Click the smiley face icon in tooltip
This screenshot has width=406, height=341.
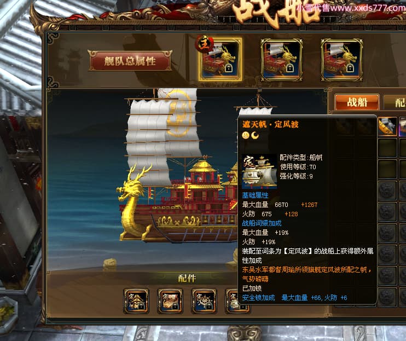246,135
